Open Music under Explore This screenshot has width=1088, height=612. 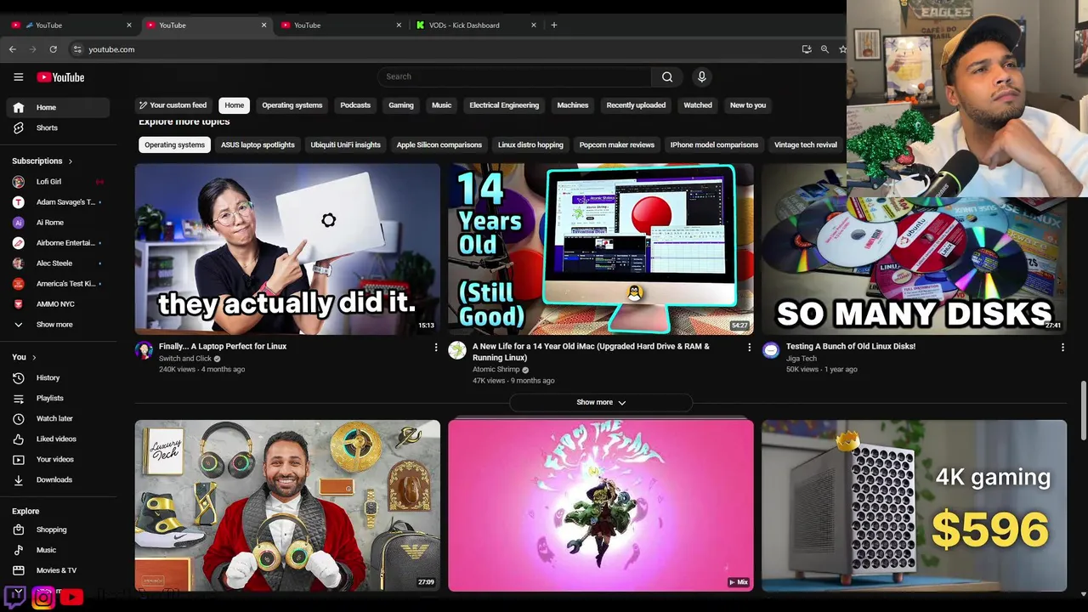pos(58,550)
